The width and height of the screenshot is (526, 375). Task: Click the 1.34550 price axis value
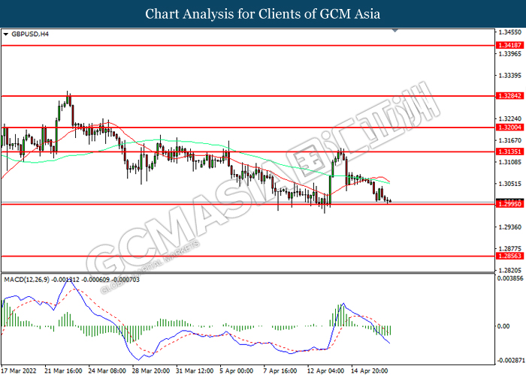[x=510, y=32]
